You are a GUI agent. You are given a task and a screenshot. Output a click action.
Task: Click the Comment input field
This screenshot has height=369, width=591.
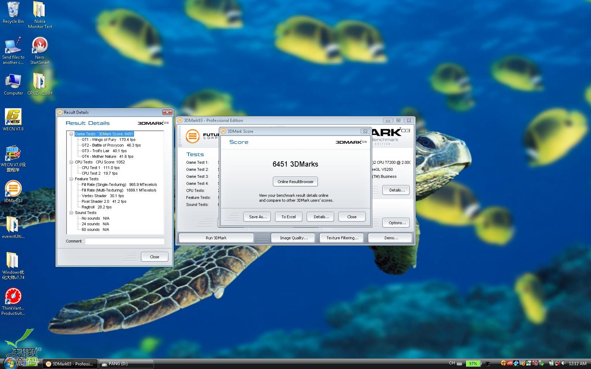125,241
